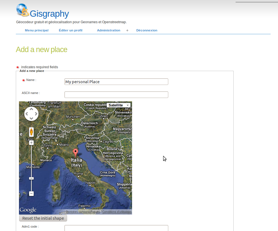
Task: Click the Gisgraphy title link
Action: click(x=49, y=14)
